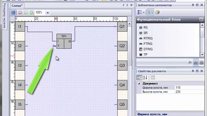The height and width of the screenshot is (116, 207).
Task: Maximize the Библиотека компонентов panel
Action: [x=197, y=5]
